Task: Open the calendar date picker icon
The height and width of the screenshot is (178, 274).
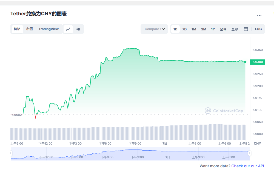Action: tap(246, 29)
